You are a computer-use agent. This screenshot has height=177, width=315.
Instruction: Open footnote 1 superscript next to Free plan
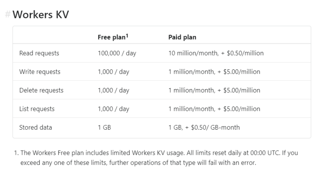[128, 36]
